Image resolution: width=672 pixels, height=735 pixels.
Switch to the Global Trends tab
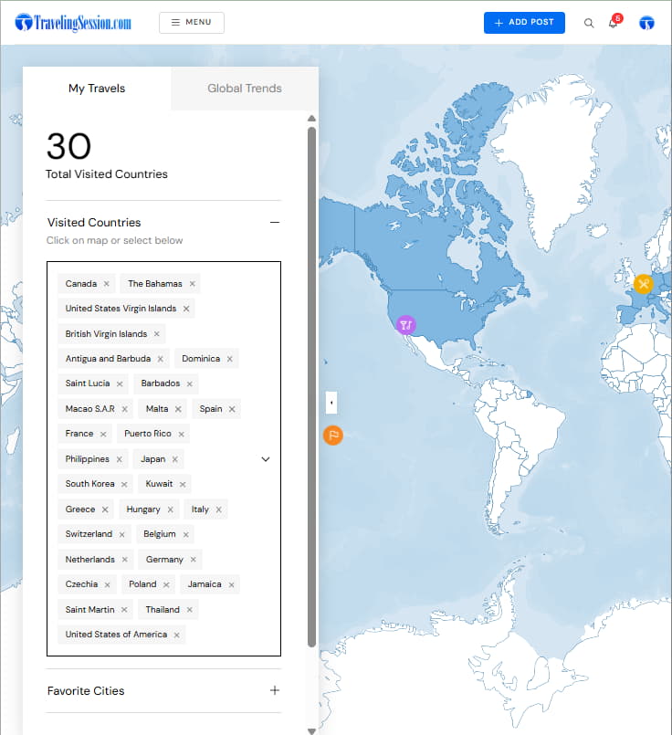coord(245,89)
